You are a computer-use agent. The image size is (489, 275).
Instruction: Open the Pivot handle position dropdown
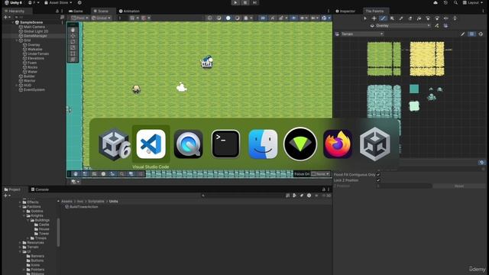point(79,18)
